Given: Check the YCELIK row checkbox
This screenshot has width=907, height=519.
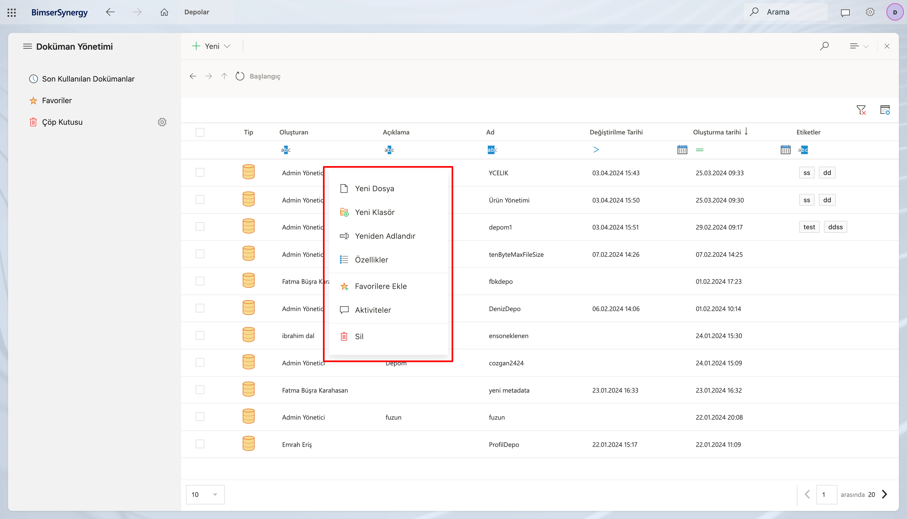Looking at the screenshot, I should click(200, 173).
